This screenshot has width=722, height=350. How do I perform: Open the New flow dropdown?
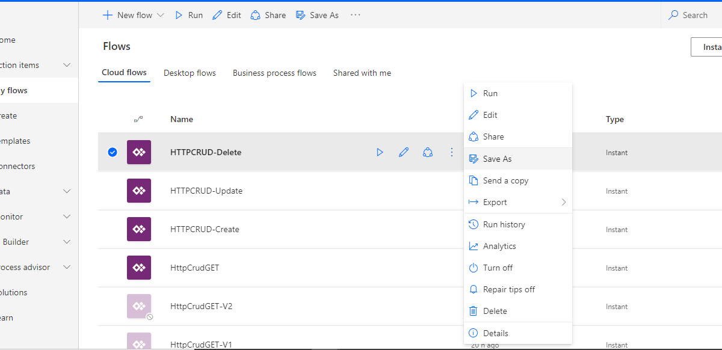click(133, 14)
